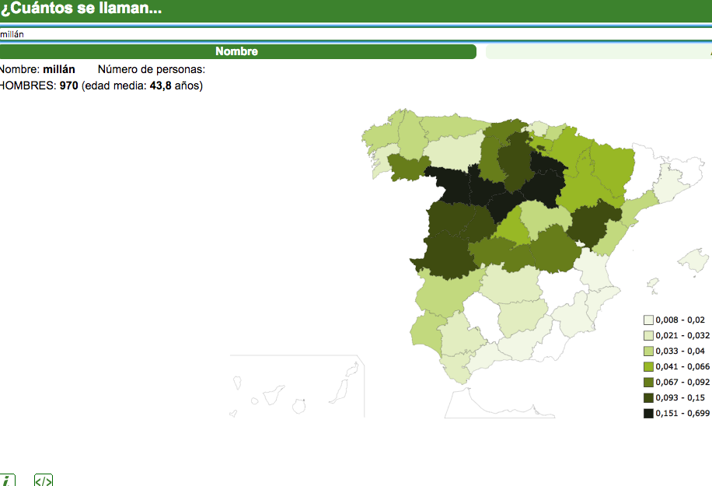712x486 pixels.
Task: Switch to the light green tab beside Nombre
Action: pyautogui.click(x=598, y=51)
